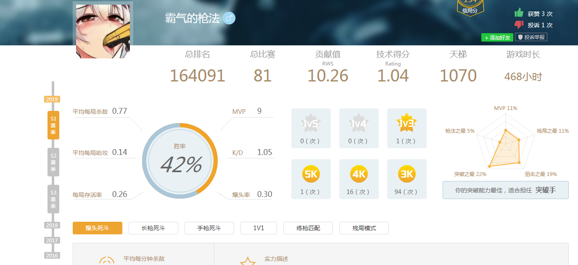
Task: Click the radar label 枪法之最 5%
Action: 460,131
